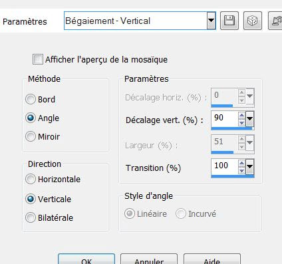This screenshot has width=282, height=264.
Task: Click the save preset floppy disk icon
Action: click(x=229, y=21)
